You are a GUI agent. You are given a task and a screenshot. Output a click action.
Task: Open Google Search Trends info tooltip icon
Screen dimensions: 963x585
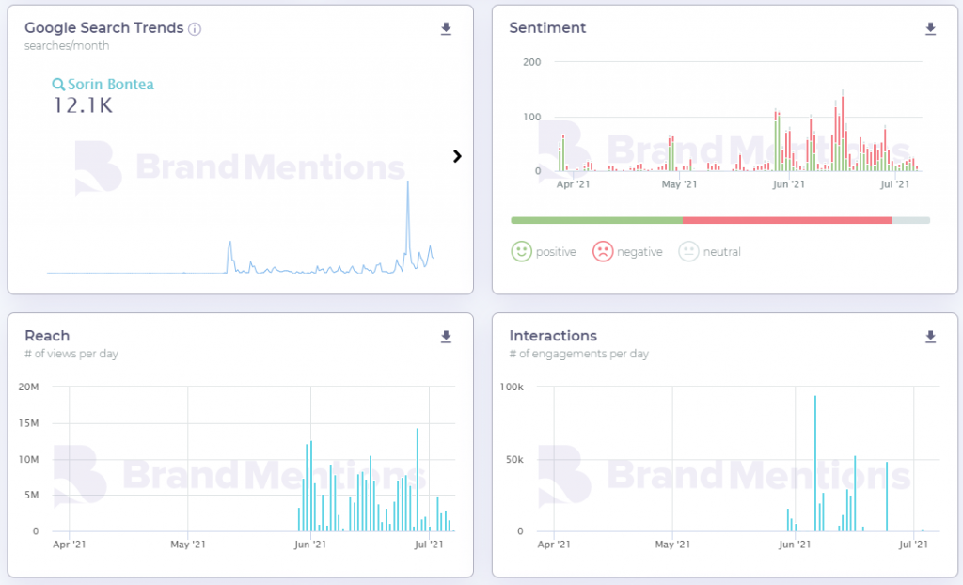pos(195,28)
